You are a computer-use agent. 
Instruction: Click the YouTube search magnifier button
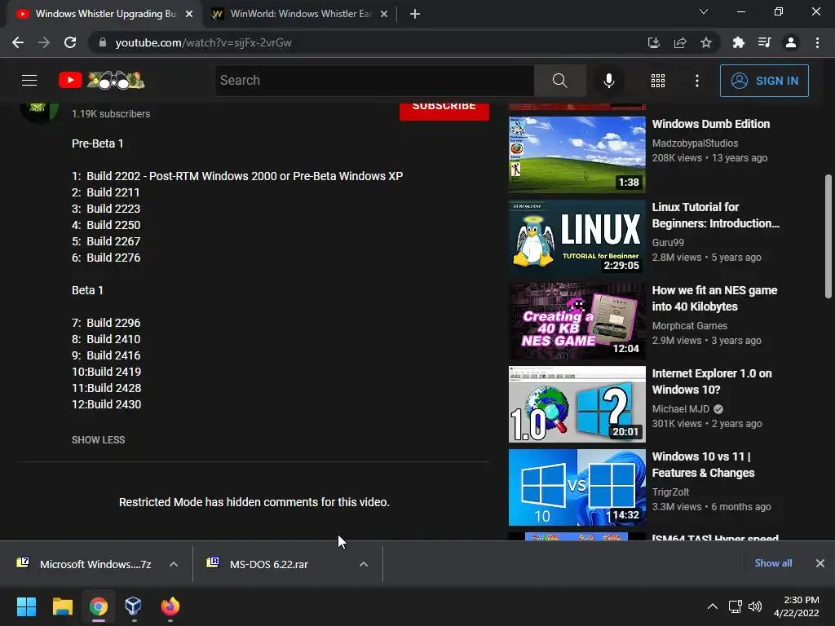click(x=559, y=81)
